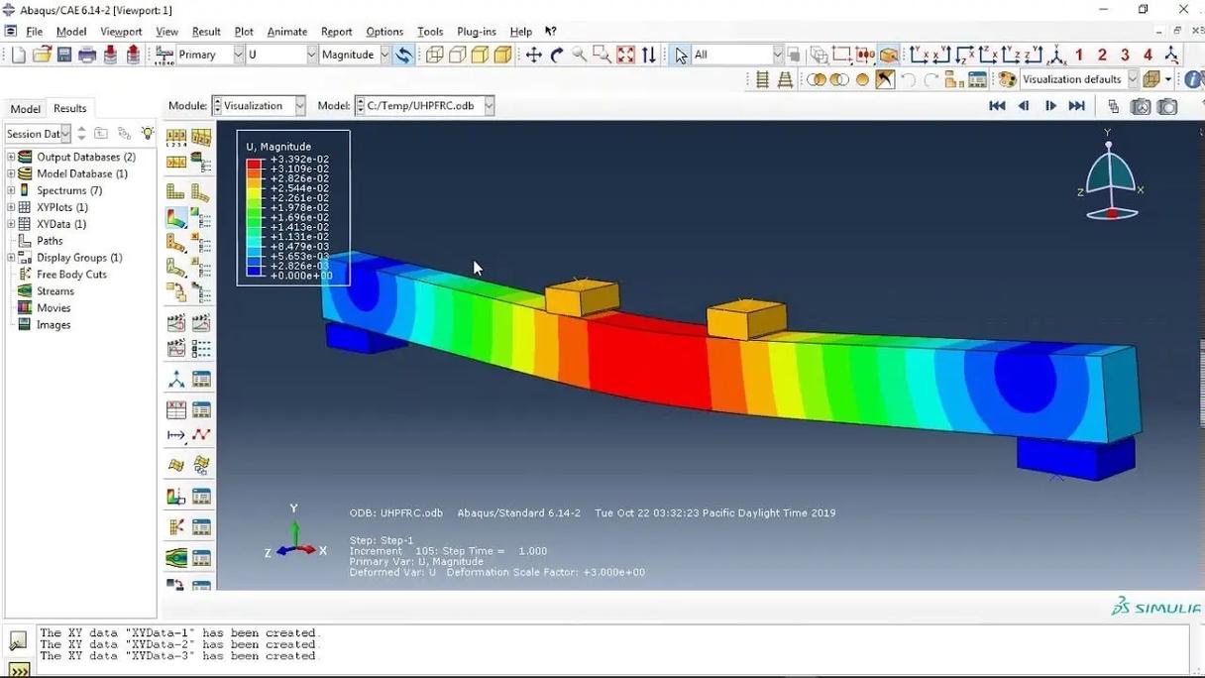This screenshot has width=1205, height=678.
Task: Jump to last frame playback button
Action: pyautogui.click(x=1076, y=106)
